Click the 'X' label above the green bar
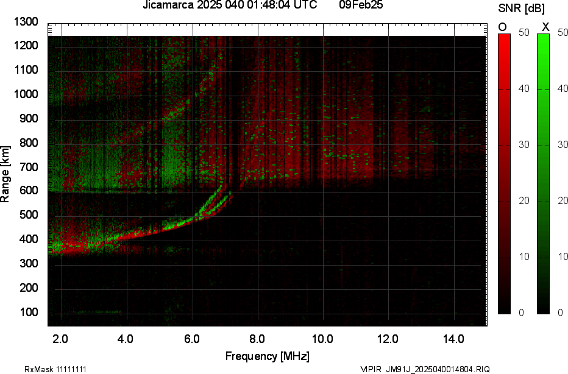 pyautogui.click(x=545, y=27)
